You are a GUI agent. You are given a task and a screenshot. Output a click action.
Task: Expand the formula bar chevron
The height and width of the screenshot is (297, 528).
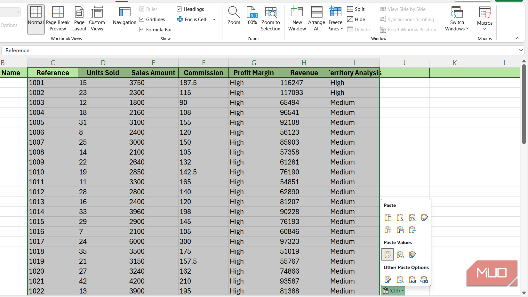(521, 50)
